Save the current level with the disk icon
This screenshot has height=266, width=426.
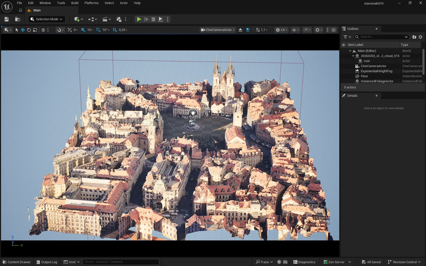click(x=7, y=19)
